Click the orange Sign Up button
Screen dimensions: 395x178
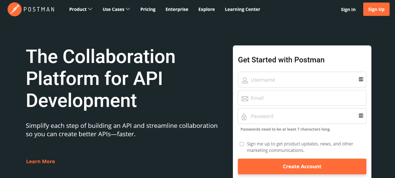pyautogui.click(x=376, y=9)
